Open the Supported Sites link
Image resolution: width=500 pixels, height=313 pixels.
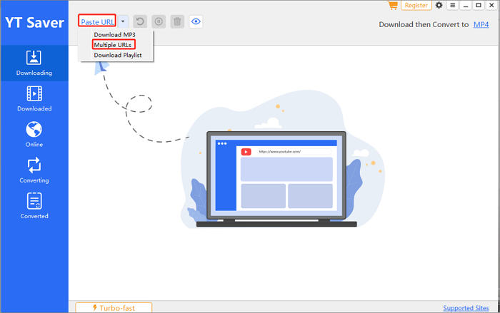click(466, 308)
